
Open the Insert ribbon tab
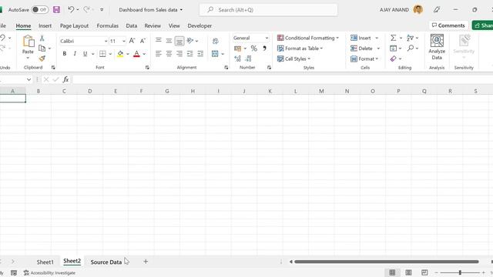click(45, 25)
